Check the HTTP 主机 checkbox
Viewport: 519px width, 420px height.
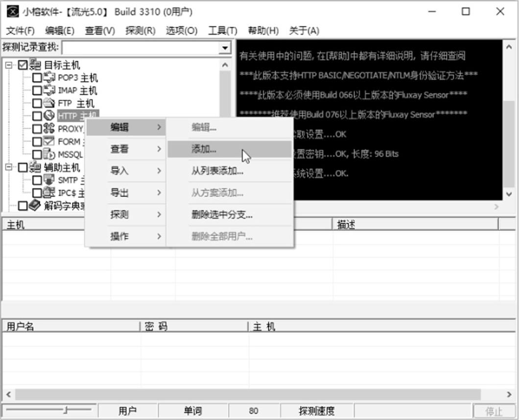tap(37, 116)
